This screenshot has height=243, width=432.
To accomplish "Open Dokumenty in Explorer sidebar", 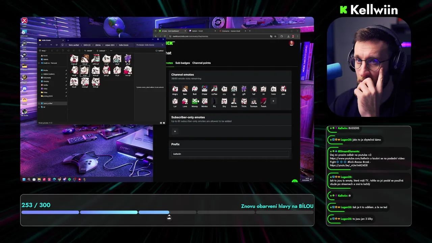I will (x=46, y=78).
